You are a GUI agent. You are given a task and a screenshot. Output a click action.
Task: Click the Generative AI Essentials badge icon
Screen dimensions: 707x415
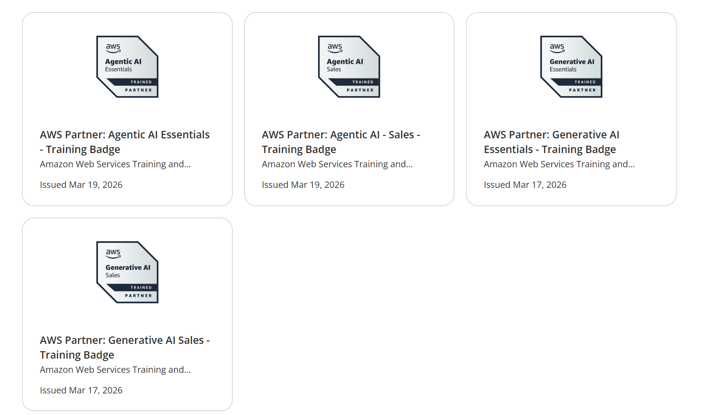(x=571, y=67)
